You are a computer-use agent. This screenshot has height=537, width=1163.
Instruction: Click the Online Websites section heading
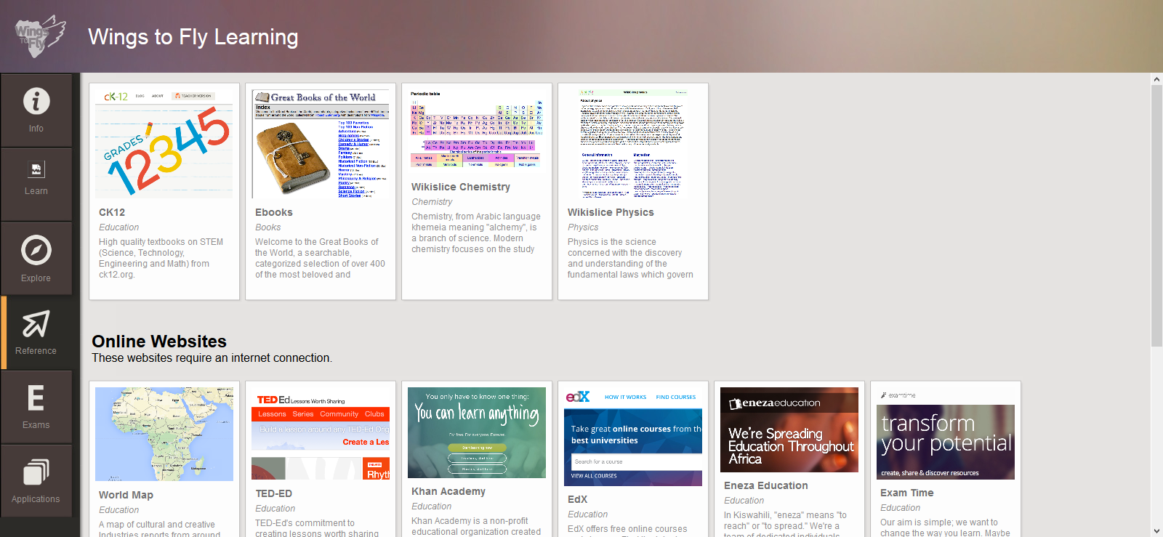(159, 341)
